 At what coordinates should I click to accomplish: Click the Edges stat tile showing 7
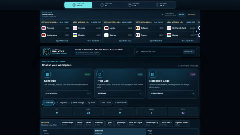pos(151,111)
